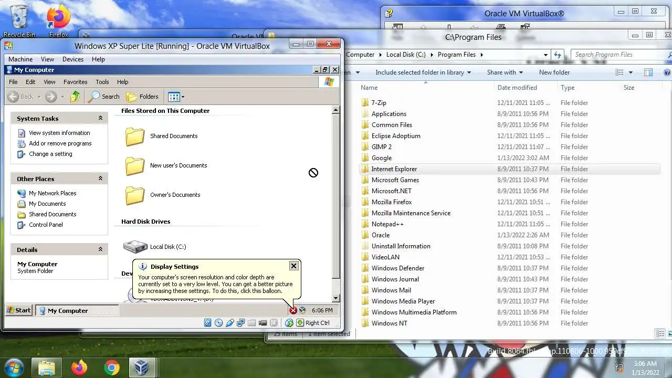
Task: Open the Tools menu in My Computer
Action: 102,82
